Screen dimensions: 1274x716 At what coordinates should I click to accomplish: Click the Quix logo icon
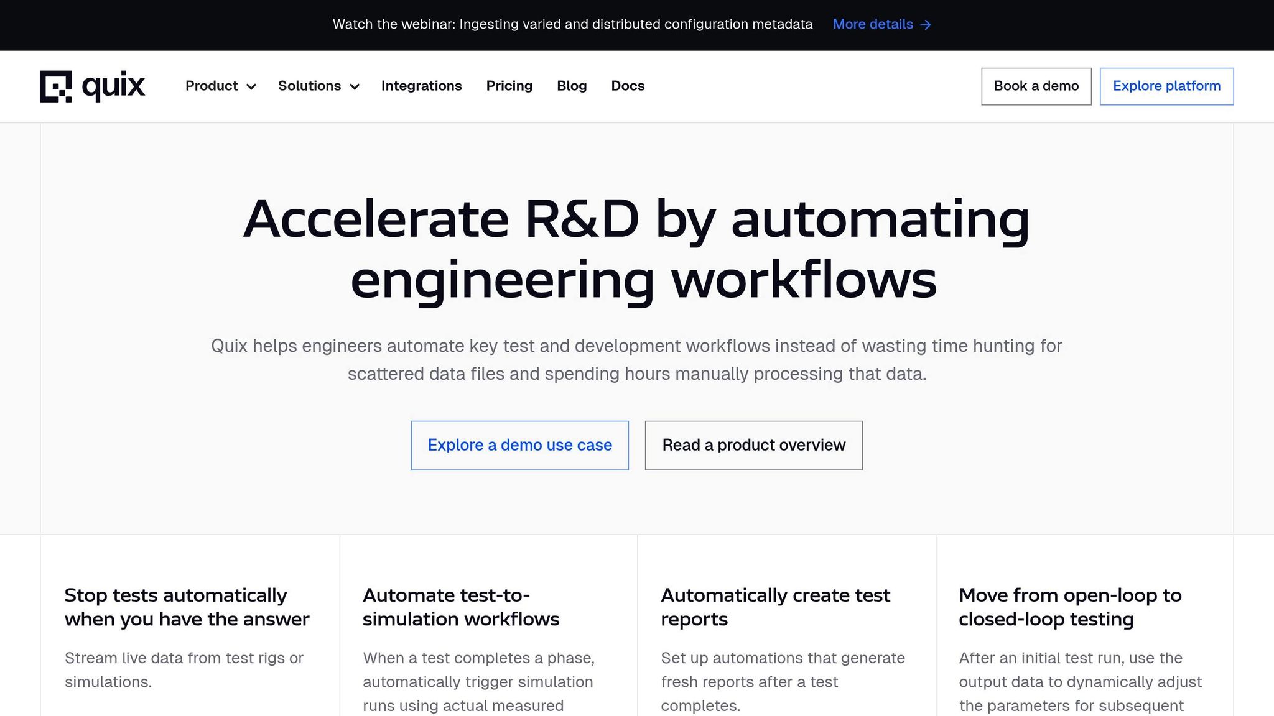(x=55, y=86)
